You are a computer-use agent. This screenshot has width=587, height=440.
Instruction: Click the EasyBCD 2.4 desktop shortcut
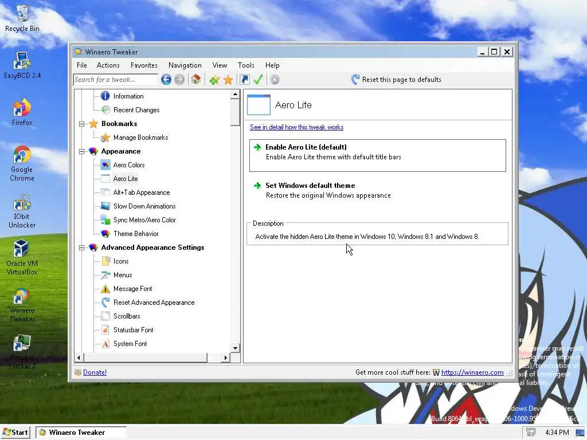click(x=22, y=65)
